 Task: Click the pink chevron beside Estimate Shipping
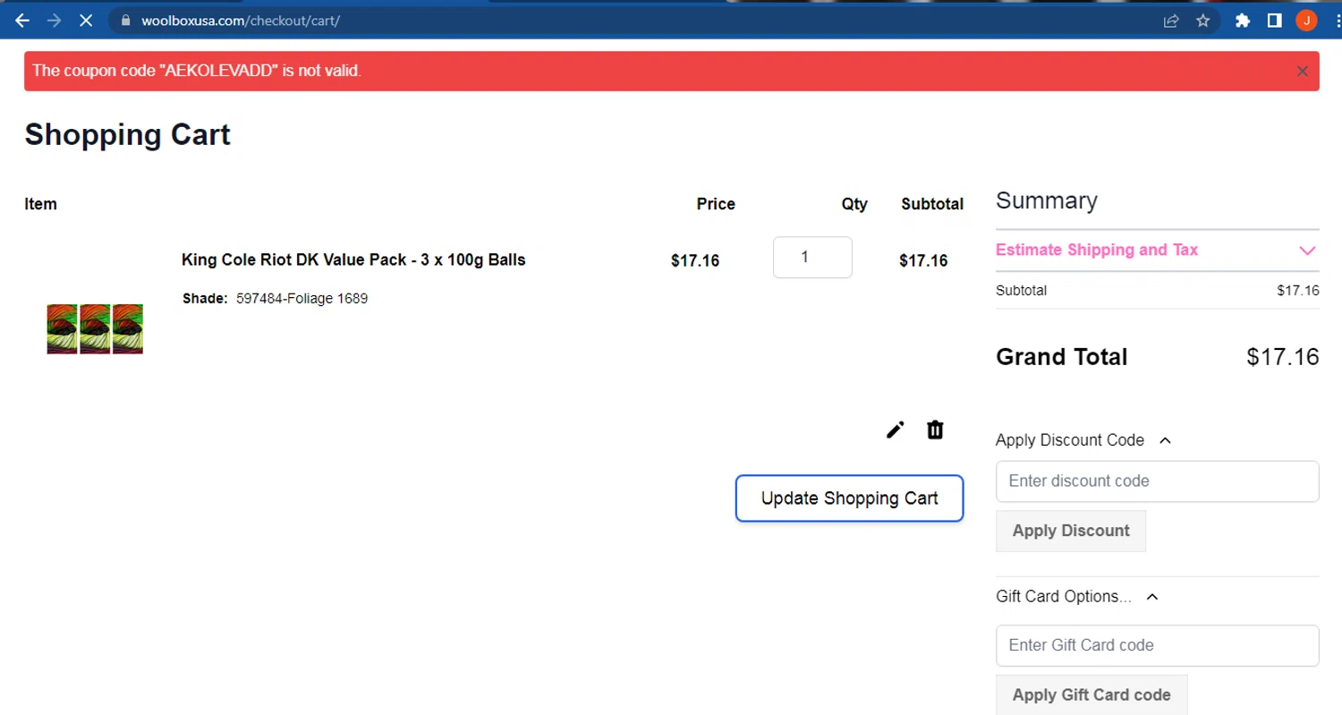pyautogui.click(x=1308, y=251)
